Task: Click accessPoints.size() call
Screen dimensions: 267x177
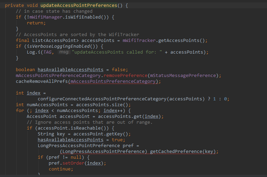Action: point(102,104)
